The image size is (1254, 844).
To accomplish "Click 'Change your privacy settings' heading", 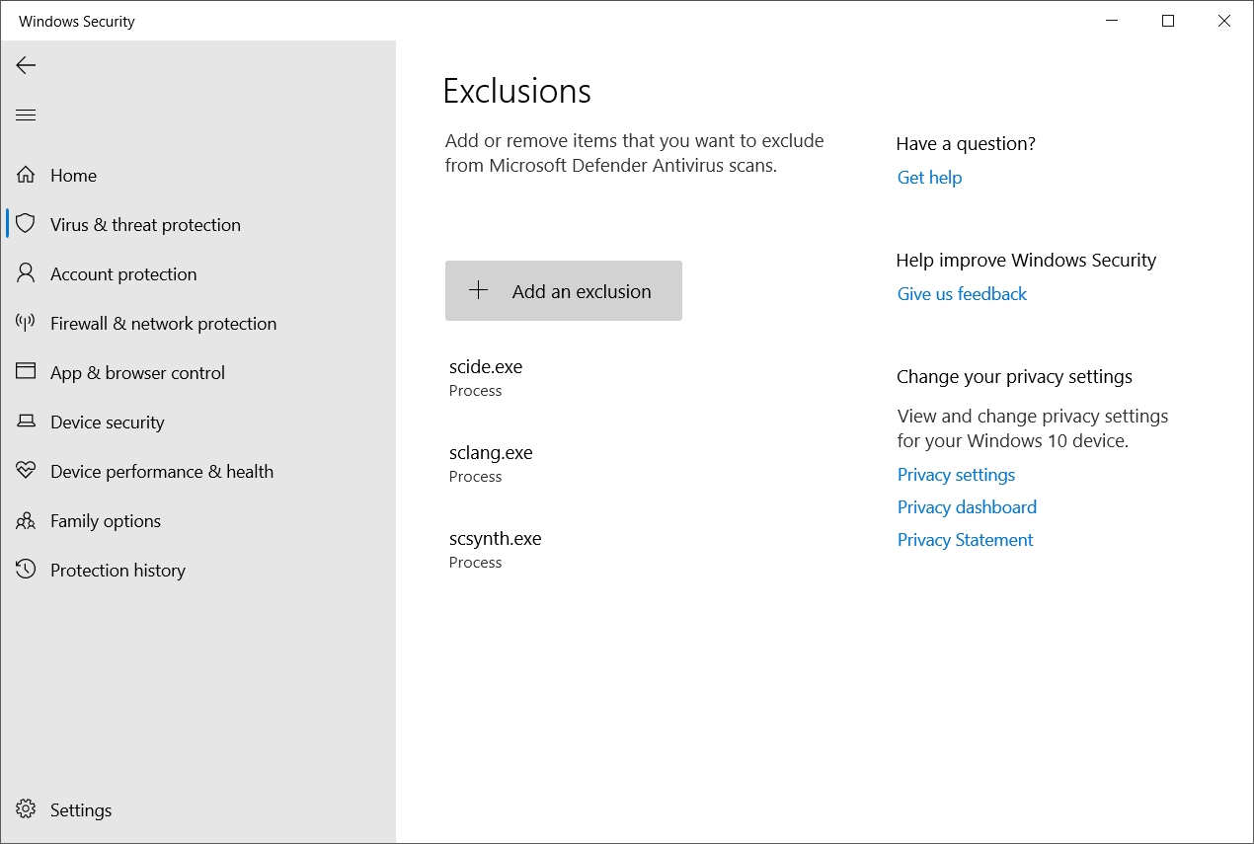I will click(1014, 377).
